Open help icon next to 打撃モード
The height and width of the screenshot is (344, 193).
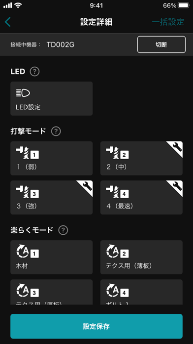(56, 131)
